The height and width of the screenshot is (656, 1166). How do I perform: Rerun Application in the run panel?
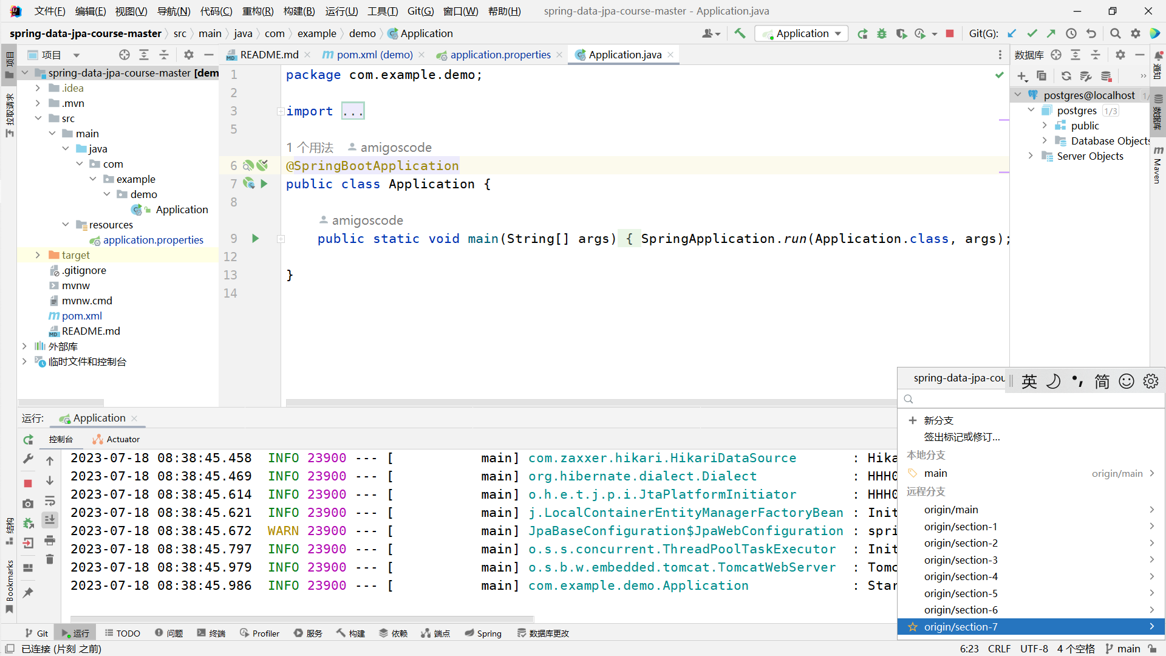[28, 439]
